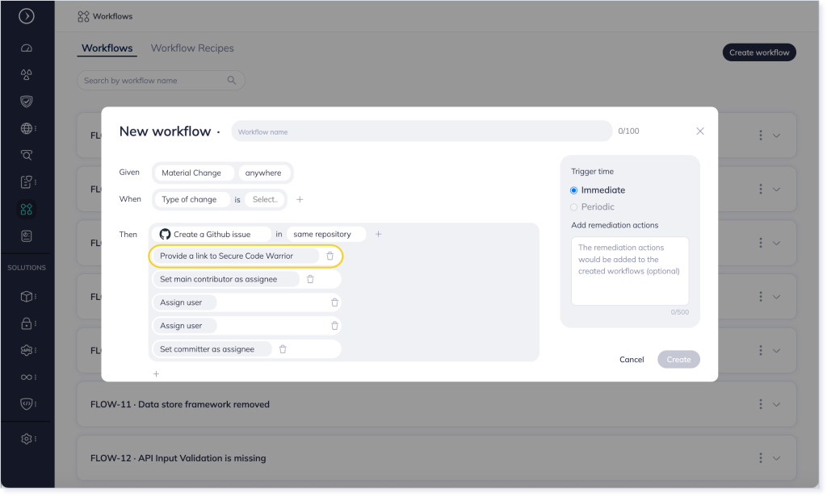Open the reports page icon in sidebar
The width and height of the screenshot is (827, 496).
[x=27, y=236]
